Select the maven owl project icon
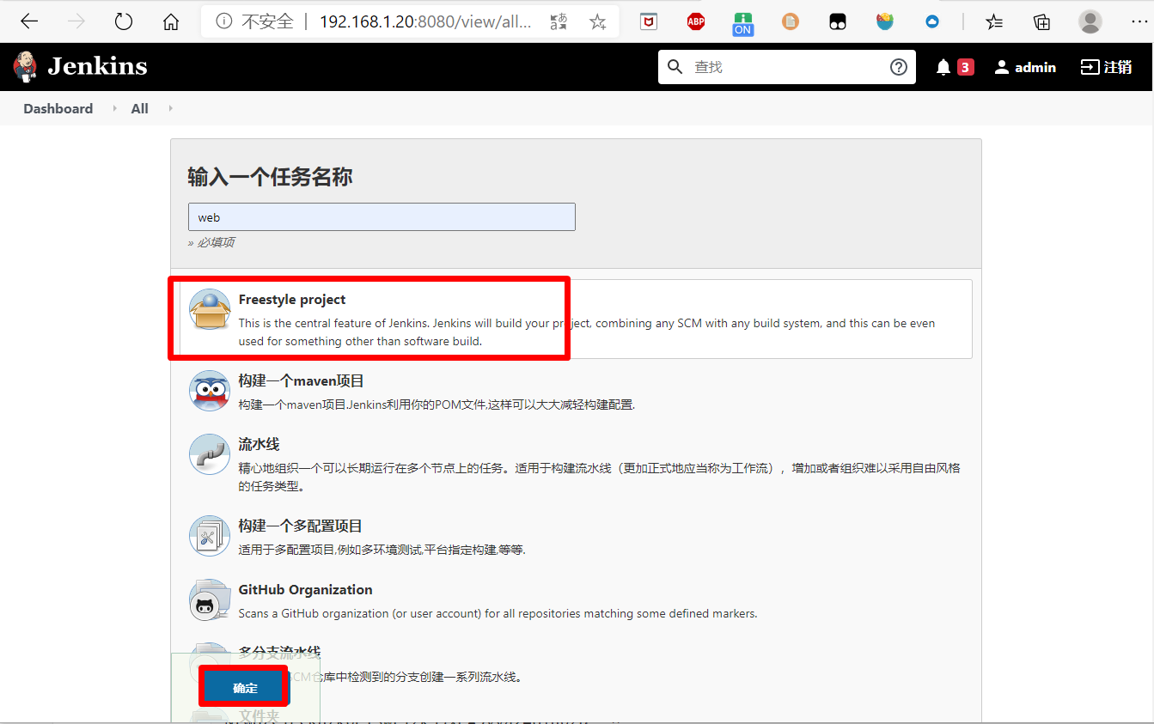Screen dimensions: 1154x724 [x=210, y=391]
